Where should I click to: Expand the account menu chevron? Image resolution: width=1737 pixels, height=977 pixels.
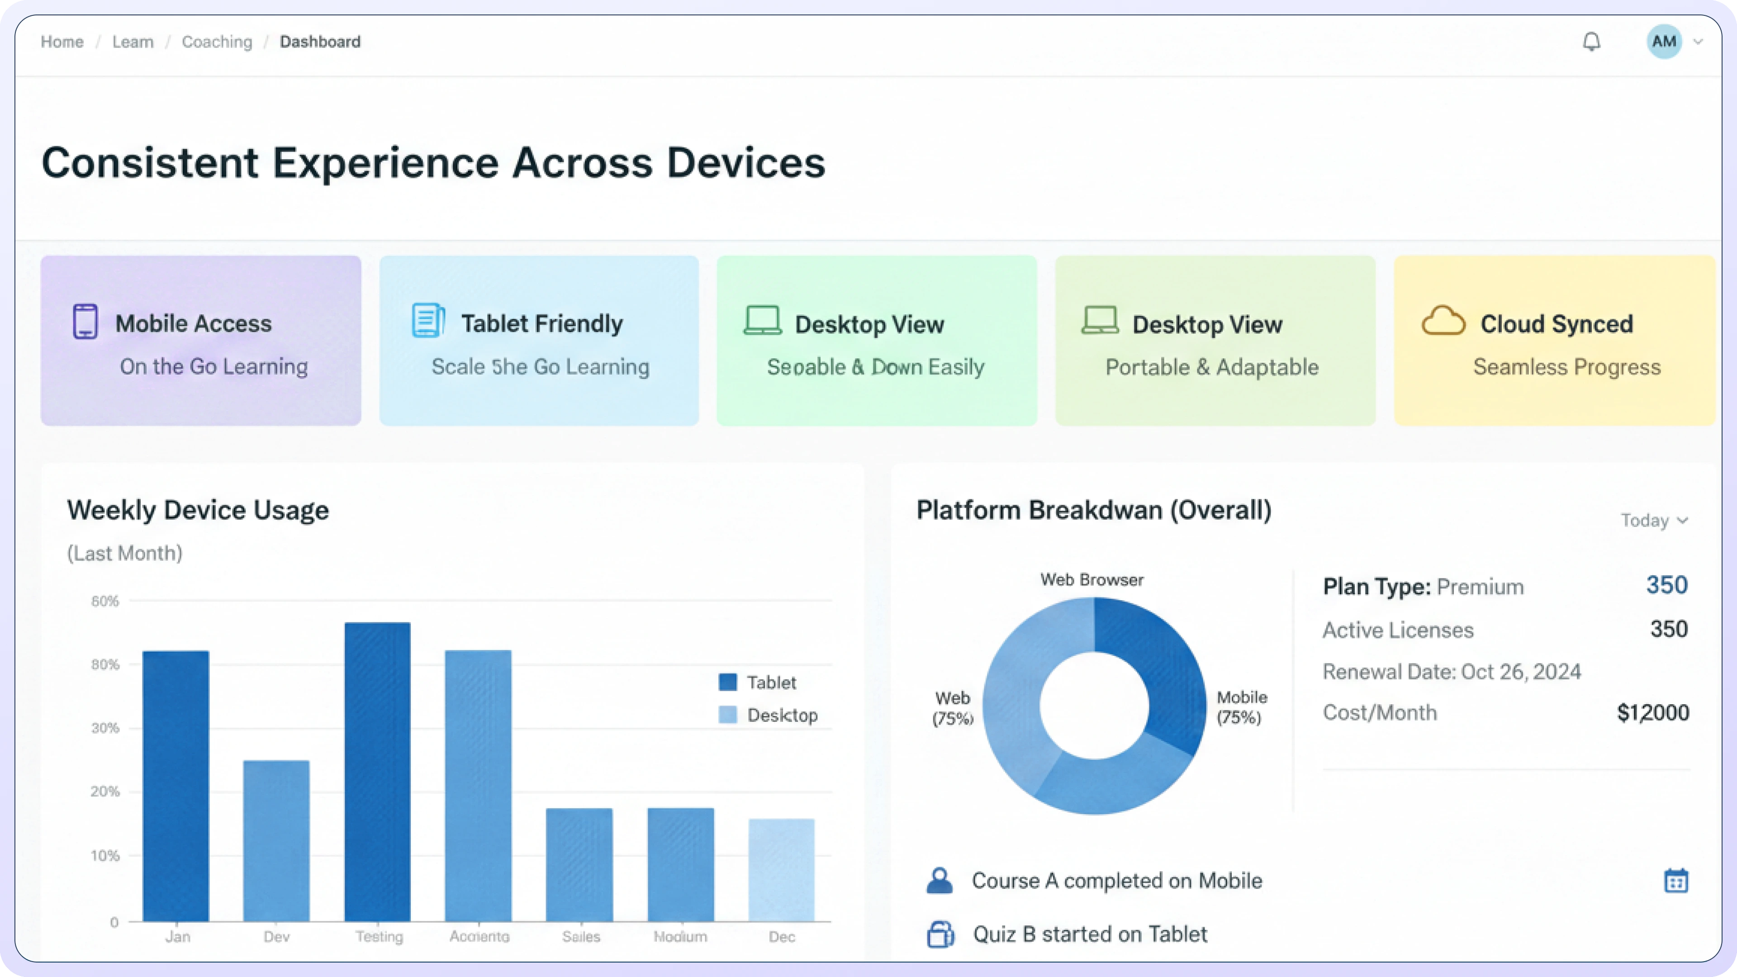pyautogui.click(x=1699, y=42)
